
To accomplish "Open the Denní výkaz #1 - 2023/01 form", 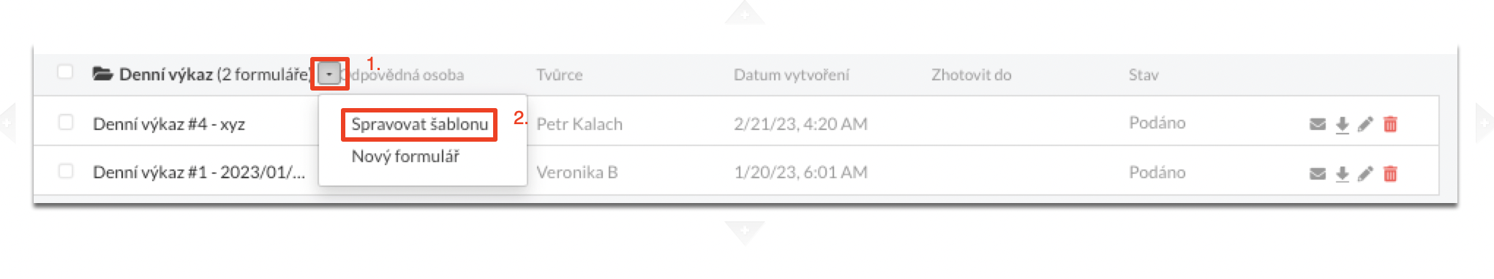I will tap(199, 172).
